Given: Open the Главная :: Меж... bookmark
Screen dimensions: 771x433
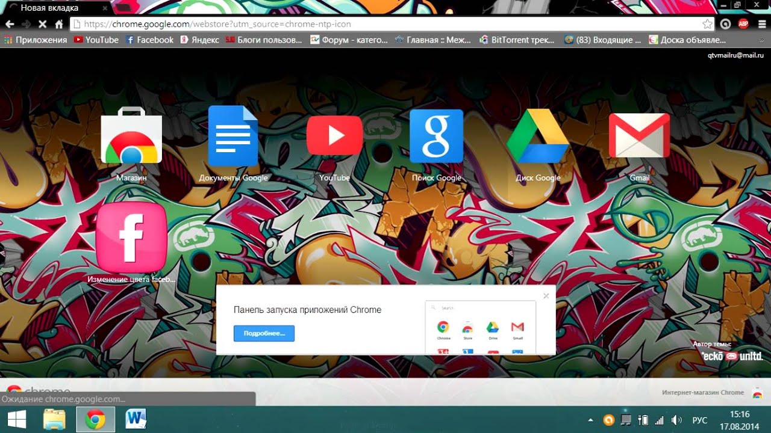Looking at the screenshot, I should pyautogui.click(x=433, y=40).
